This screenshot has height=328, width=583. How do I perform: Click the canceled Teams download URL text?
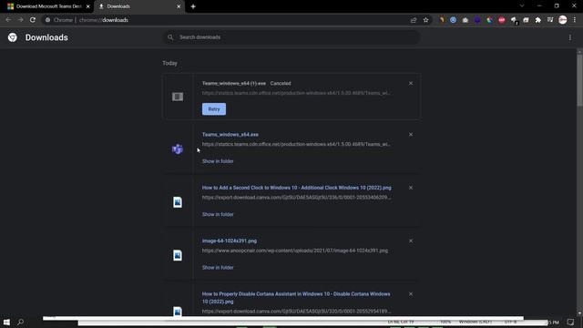tap(296, 93)
